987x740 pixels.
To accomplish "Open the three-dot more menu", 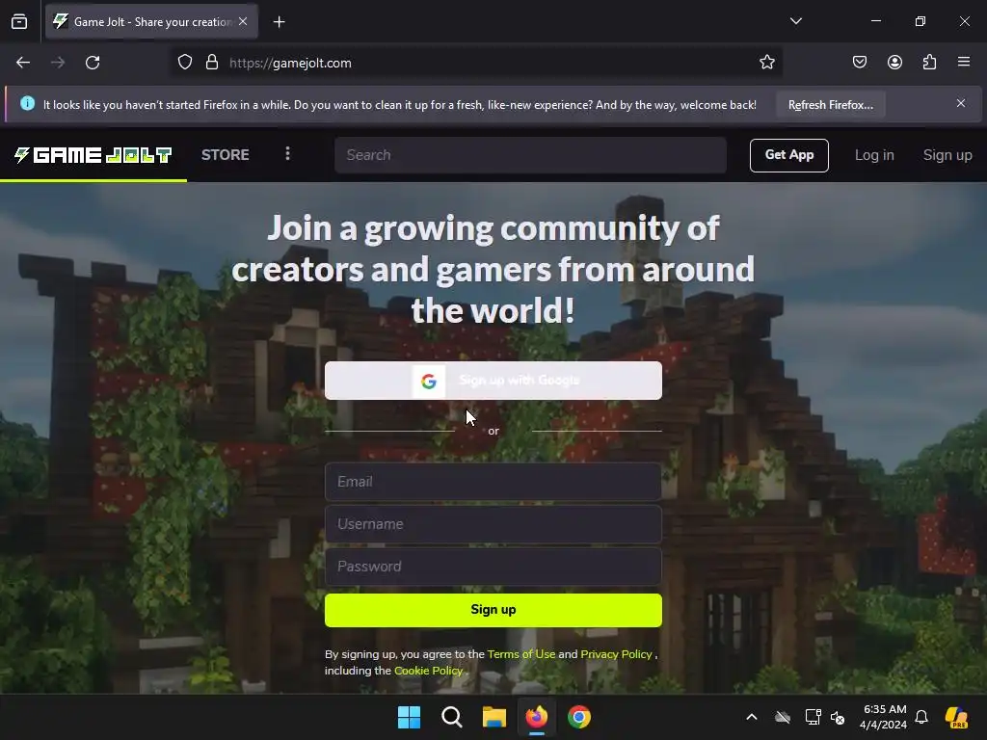I will coord(287,154).
